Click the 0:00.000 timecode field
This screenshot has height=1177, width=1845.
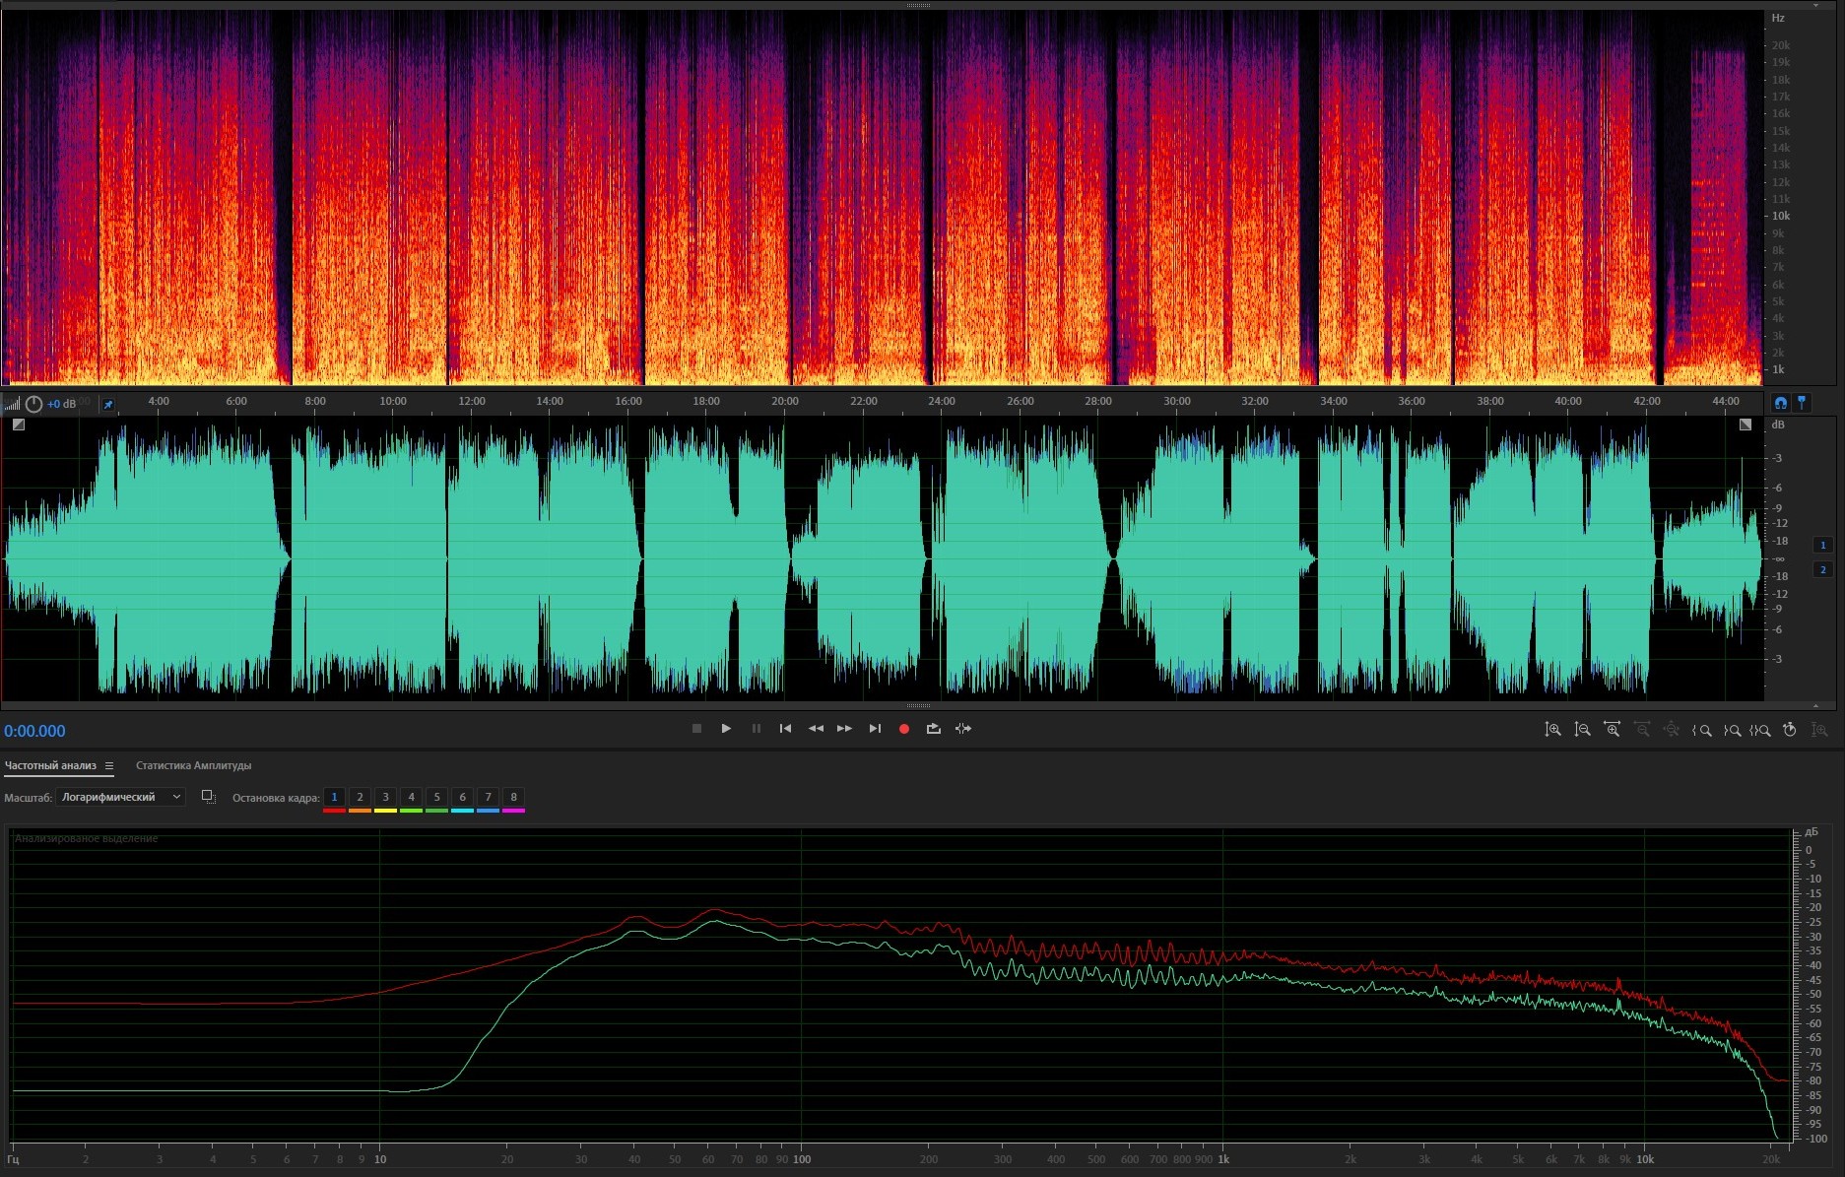click(x=34, y=731)
